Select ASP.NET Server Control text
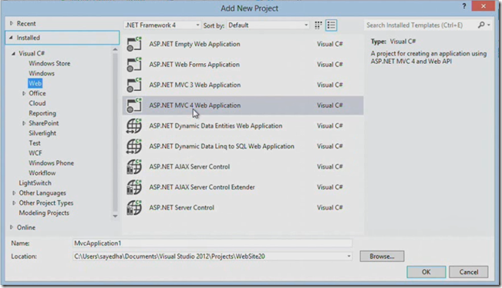This screenshot has width=502, height=288. point(181,208)
